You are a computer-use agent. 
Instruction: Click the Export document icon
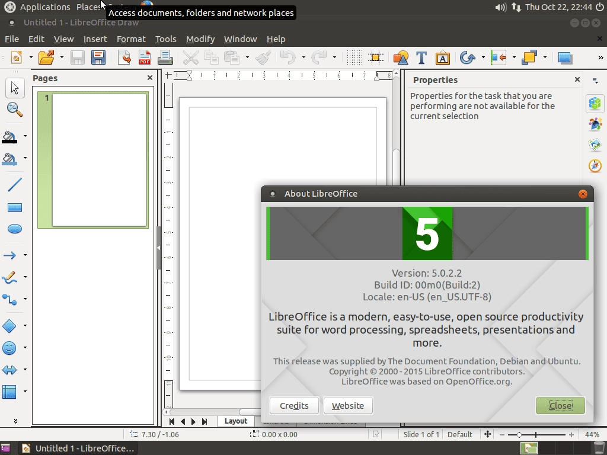point(124,57)
